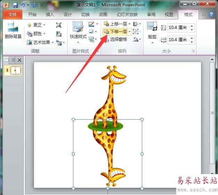Viewport: 218px width, 195px height.
Task: Close the slide thumbnail pane
Action: (19, 60)
